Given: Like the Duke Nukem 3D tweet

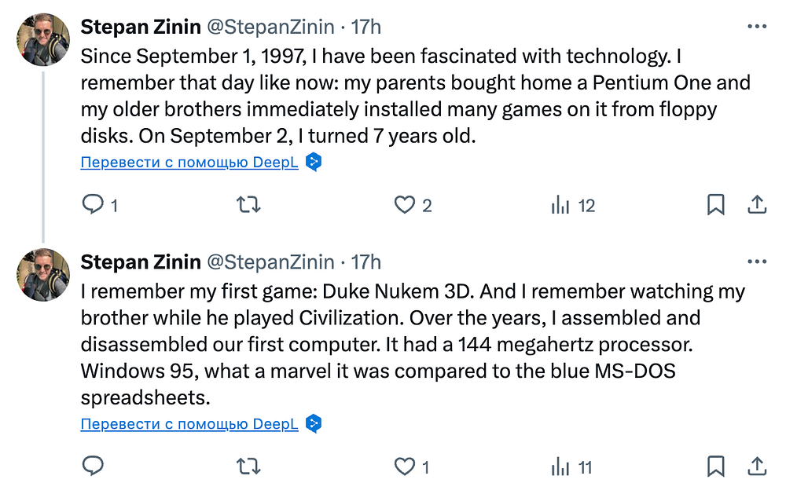Looking at the screenshot, I should [x=405, y=467].
